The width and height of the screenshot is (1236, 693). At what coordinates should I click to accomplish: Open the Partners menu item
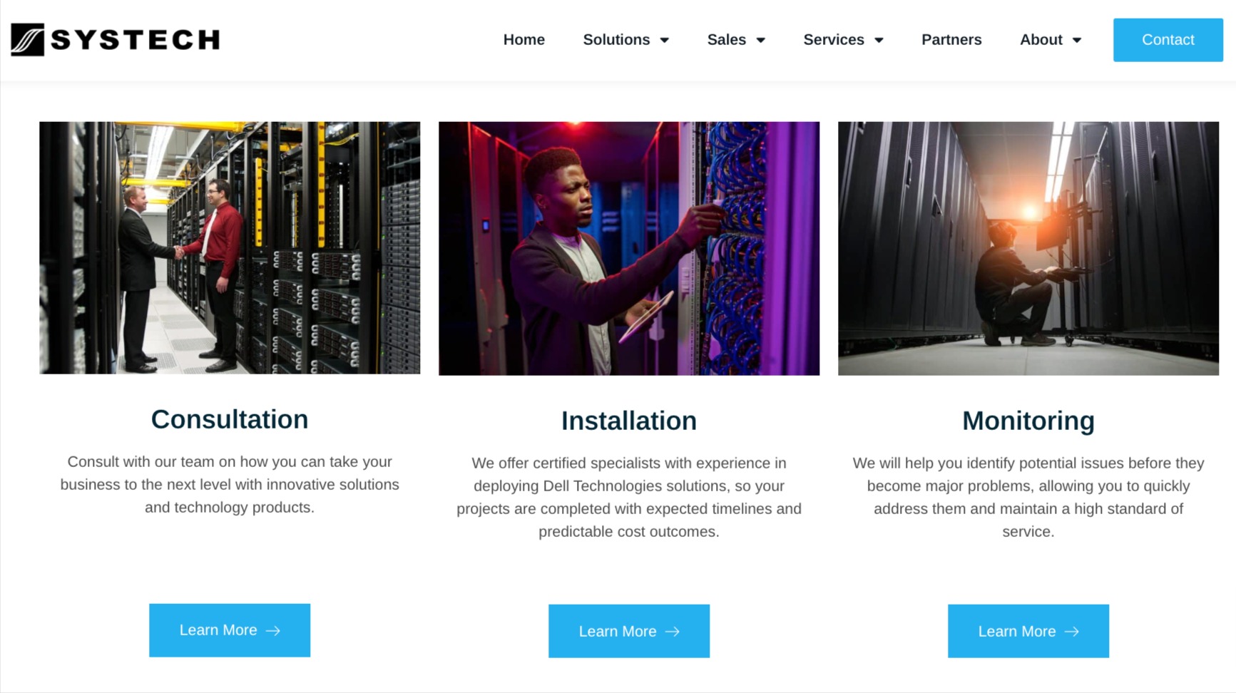click(951, 40)
